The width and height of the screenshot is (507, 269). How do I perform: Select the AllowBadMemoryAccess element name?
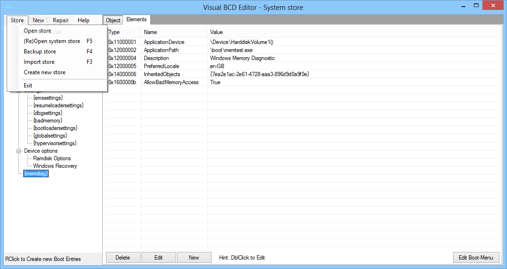[x=171, y=82]
